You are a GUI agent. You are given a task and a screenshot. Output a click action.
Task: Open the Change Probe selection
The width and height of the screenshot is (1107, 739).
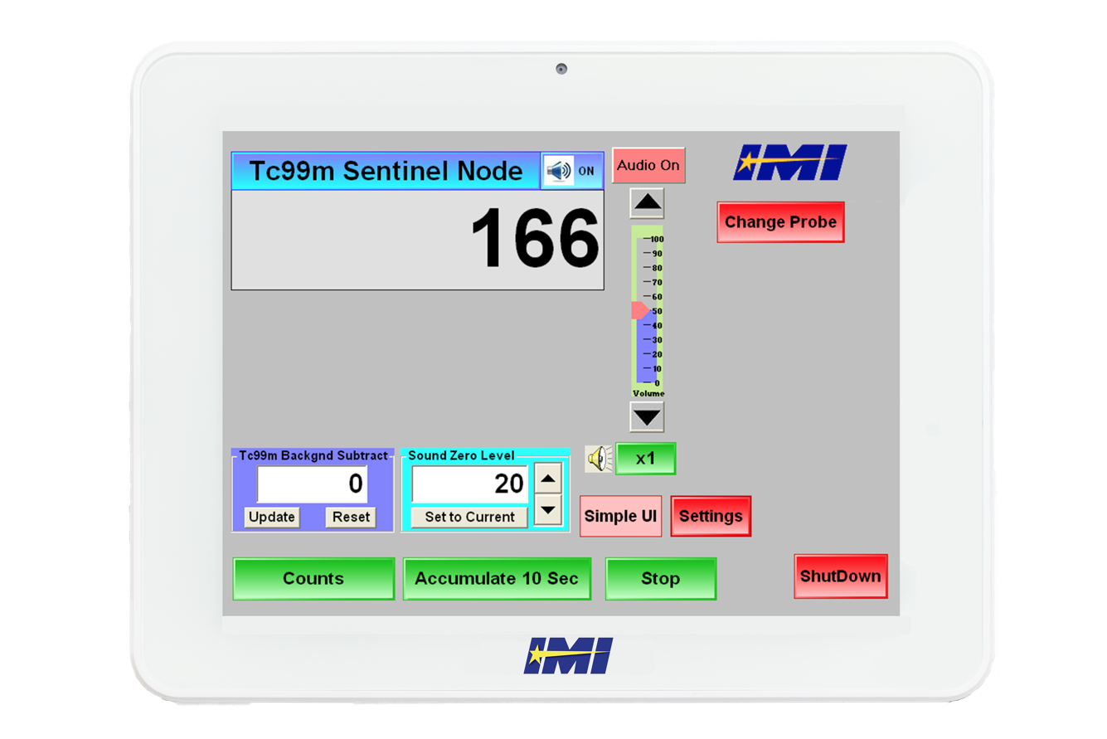click(780, 222)
